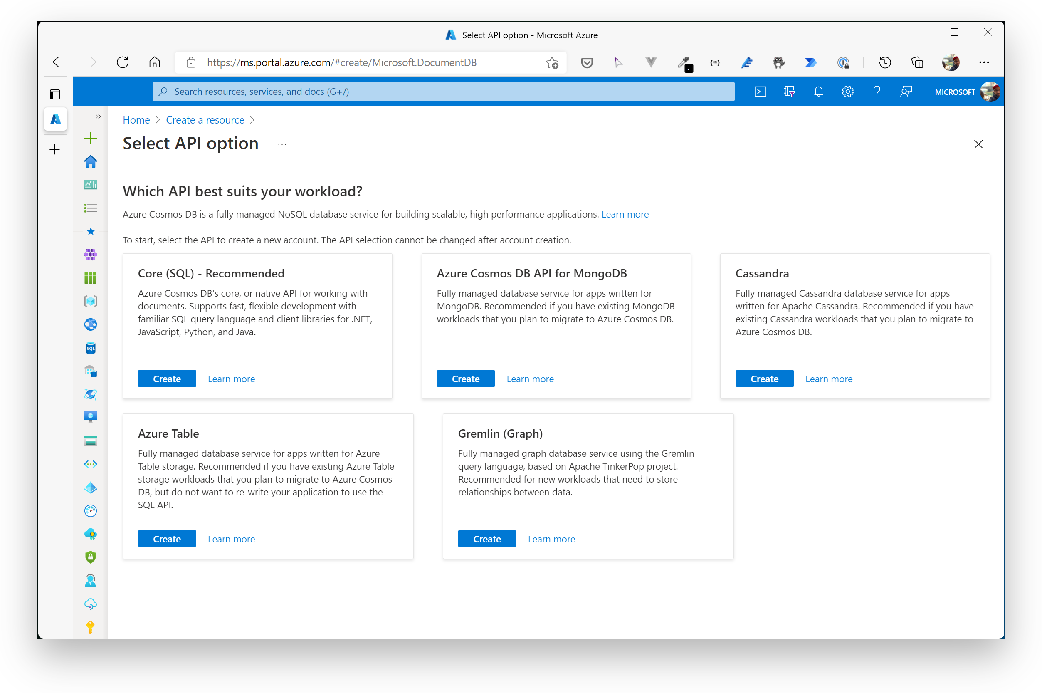Image resolution: width=1042 pixels, height=693 pixels.
Task: Create a Core (SQL) account
Action: (x=167, y=379)
